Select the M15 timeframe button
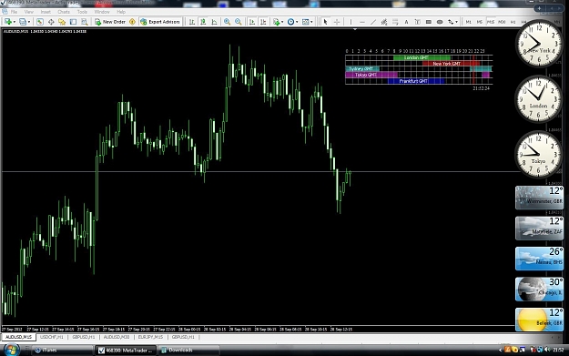This screenshot has width=569, height=356. pyautogui.click(x=491, y=22)
